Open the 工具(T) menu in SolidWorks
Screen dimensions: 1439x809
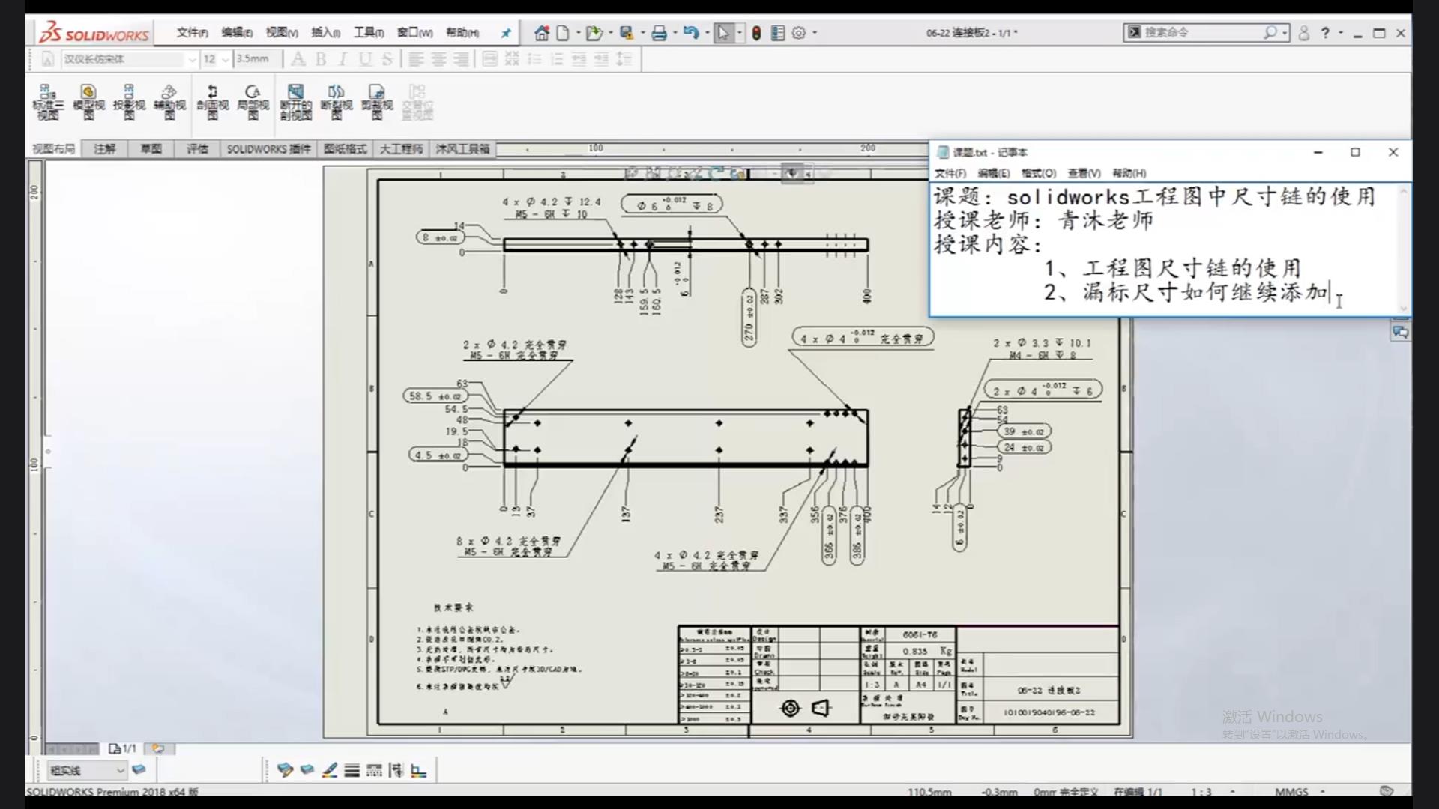[x=369, y=33]
